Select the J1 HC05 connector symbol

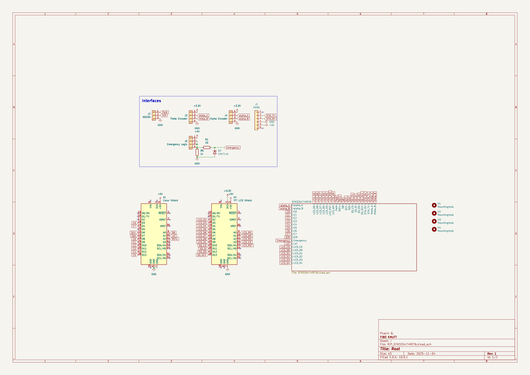pos(256,120)
